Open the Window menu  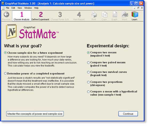click(28, 8)
